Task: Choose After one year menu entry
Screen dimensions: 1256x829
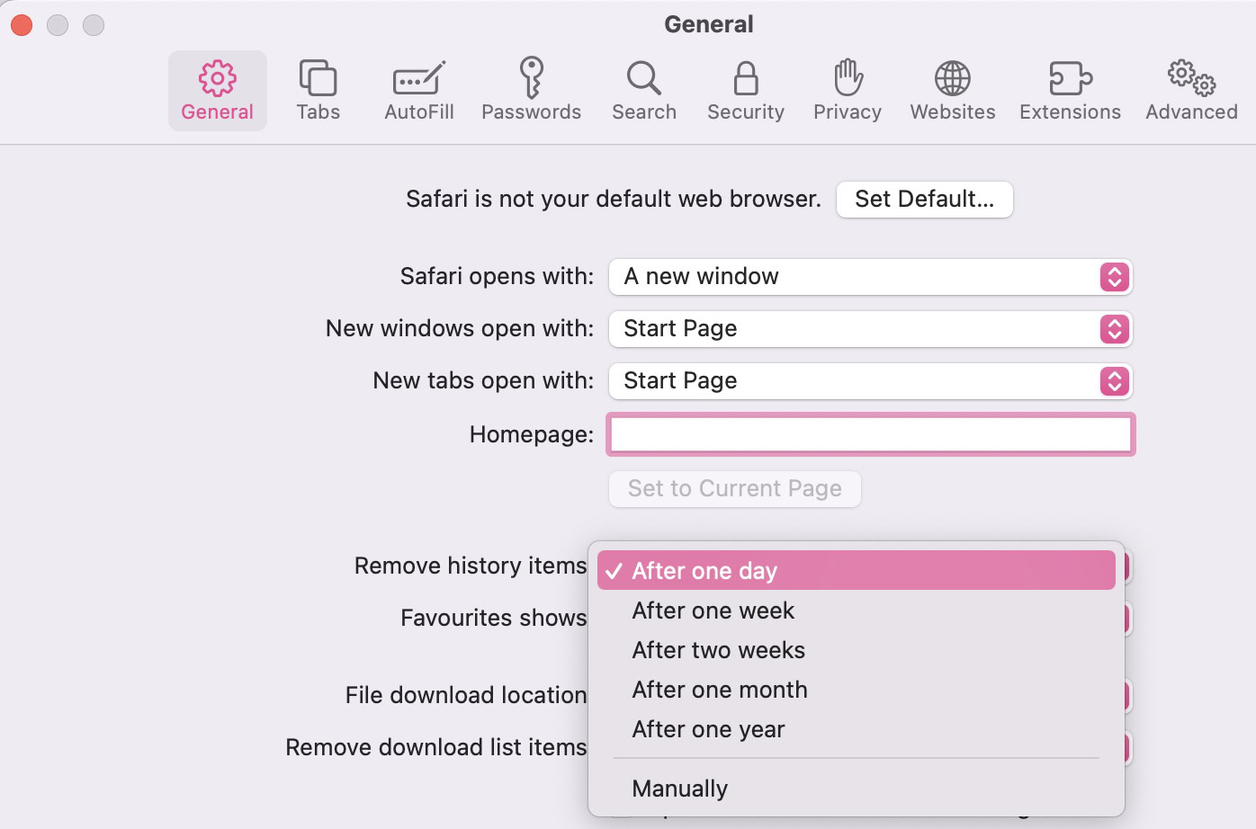Action: click(857, 729)
